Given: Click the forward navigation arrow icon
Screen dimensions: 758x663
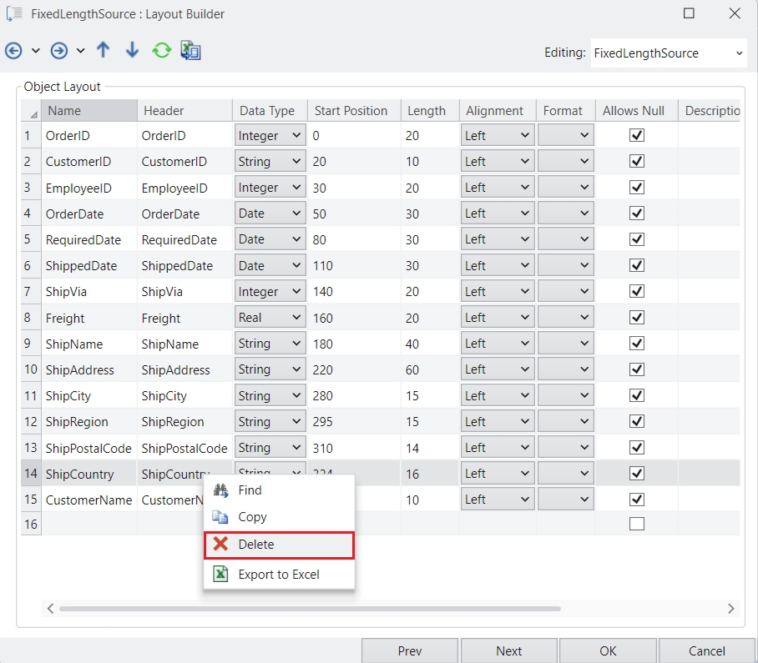Looking at the screenshot, I should coord(59,51).
